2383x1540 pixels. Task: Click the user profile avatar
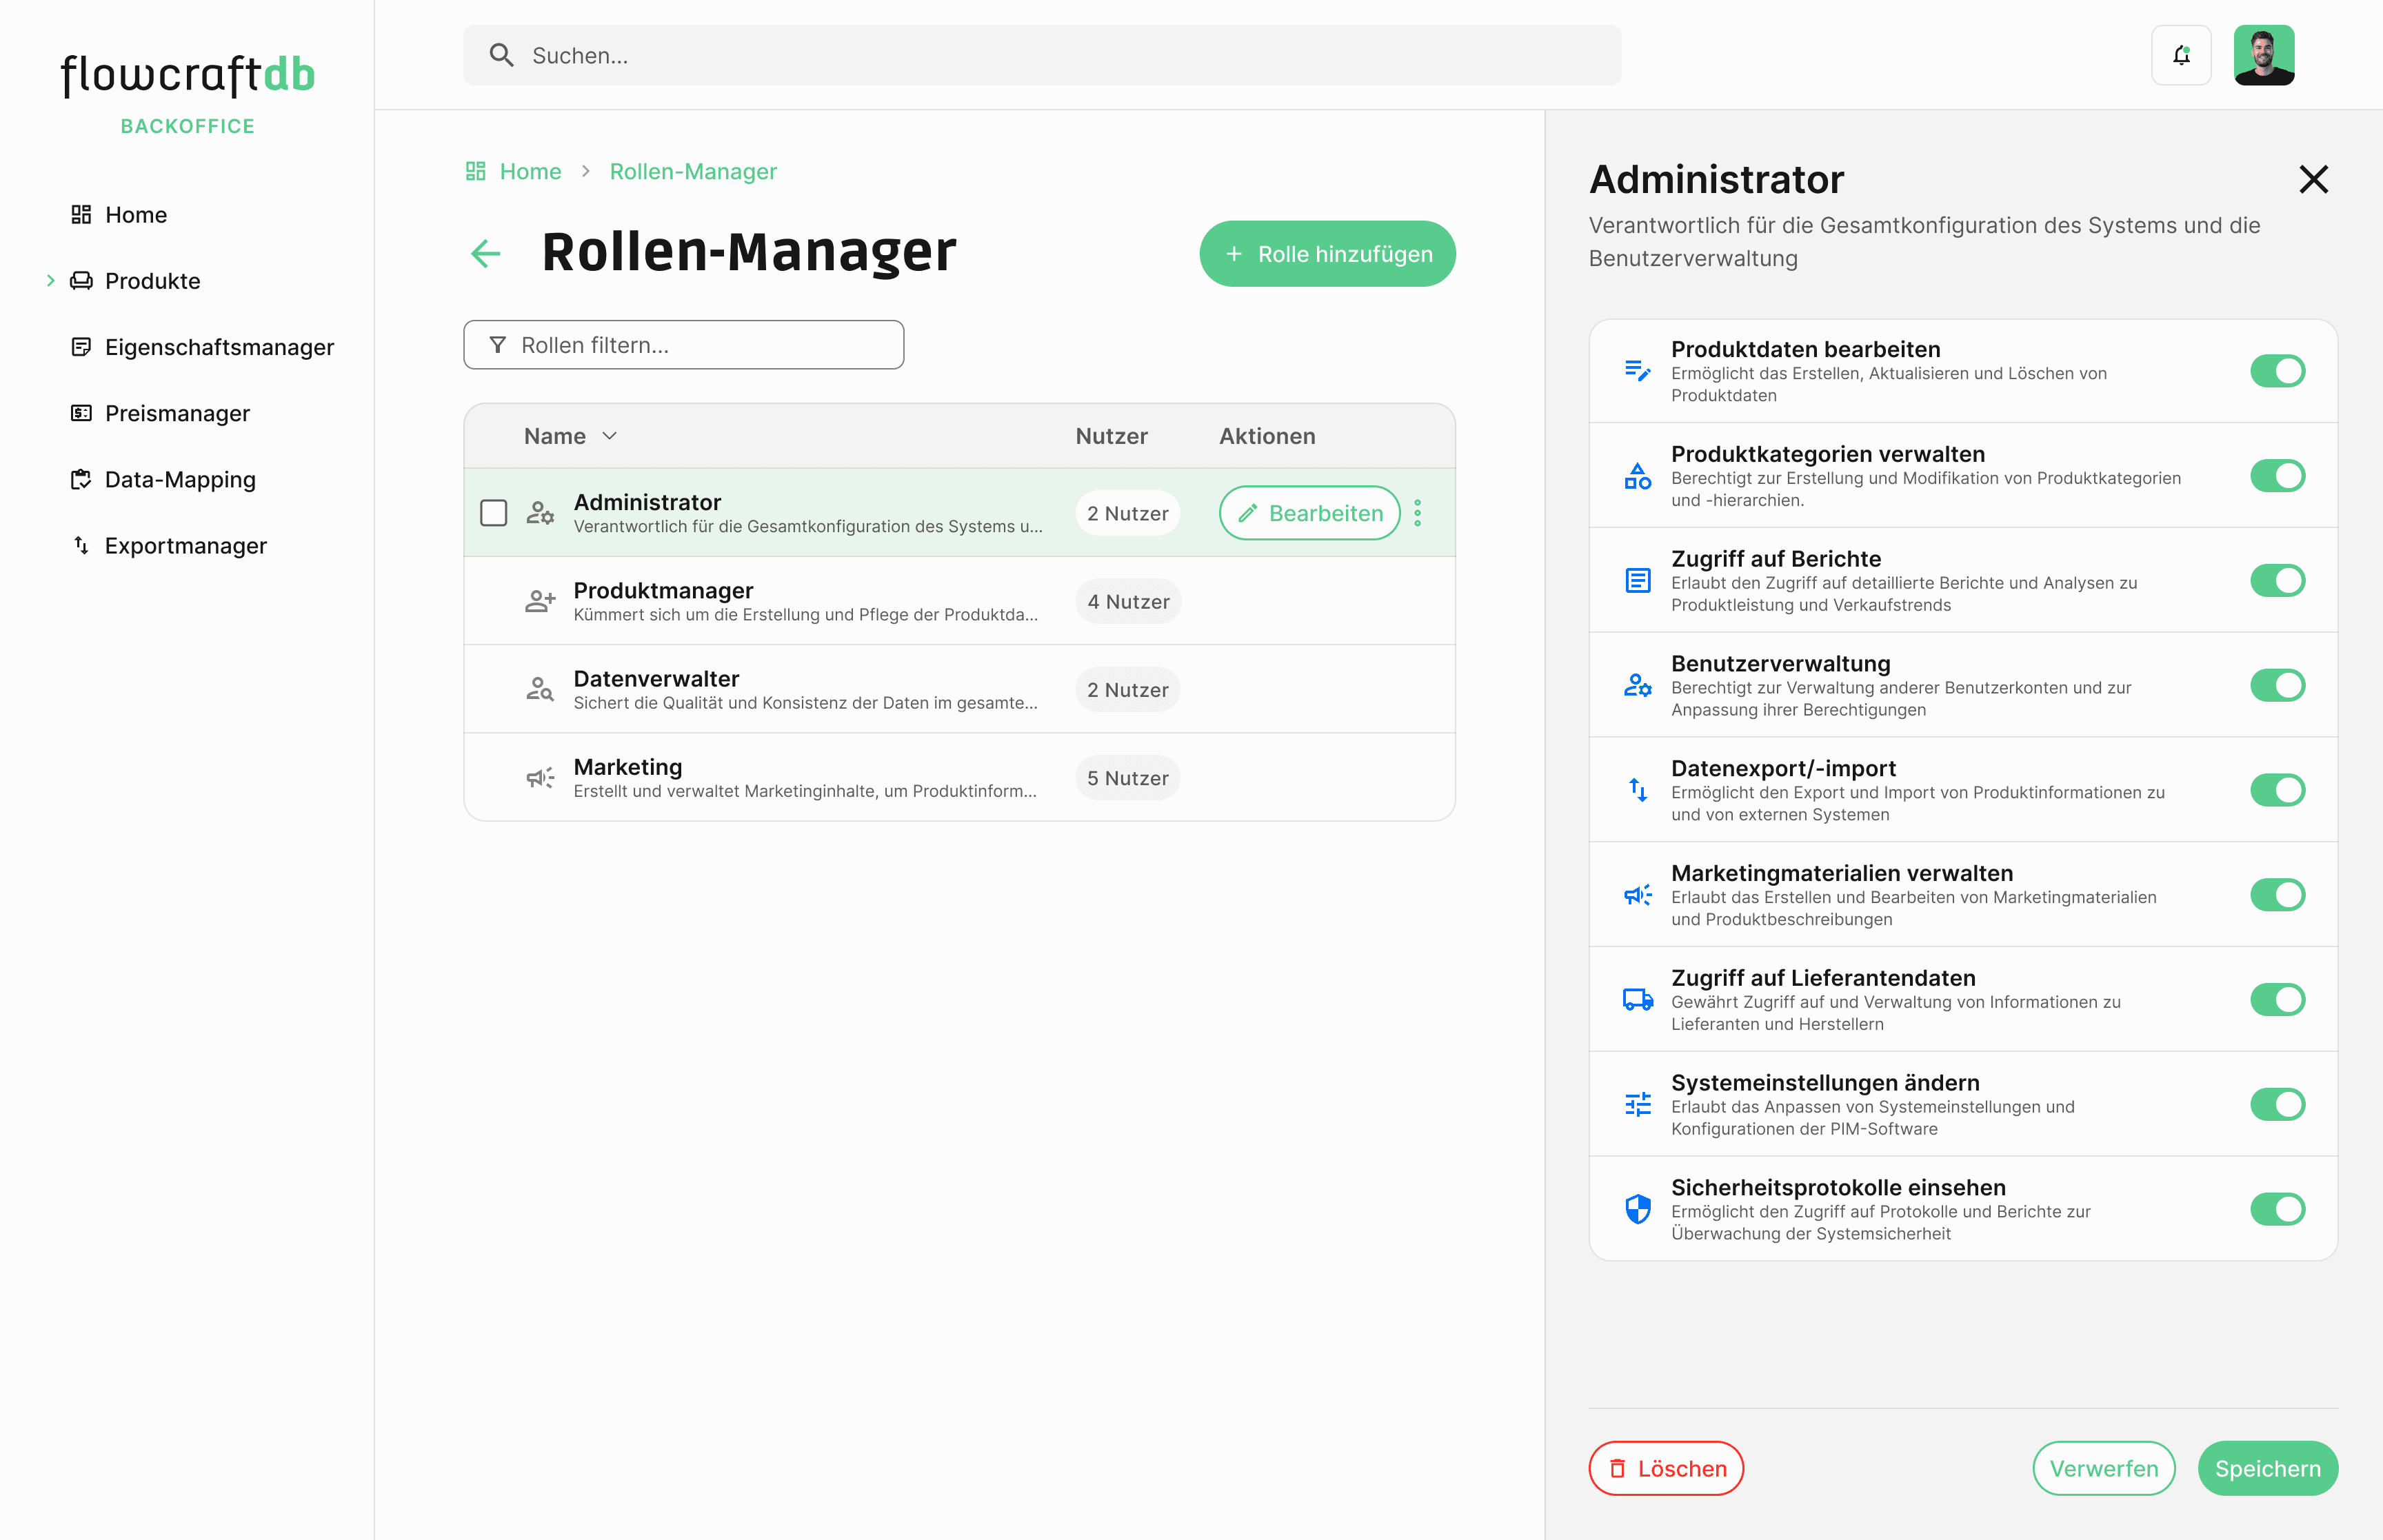(x=2263, y=55)
